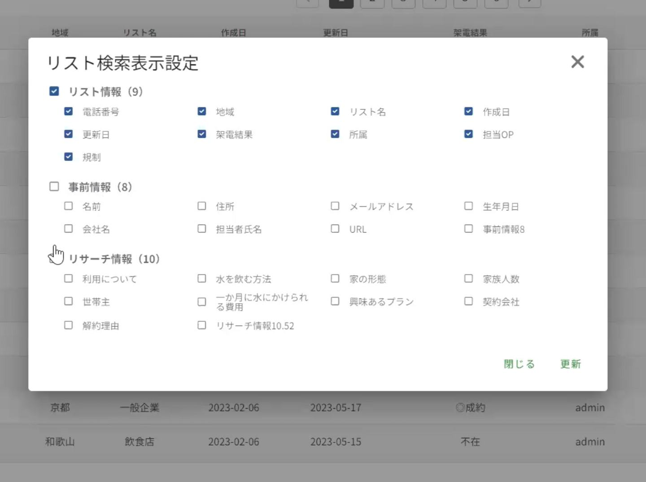Enable the 名前 checkbox
The width and height of the screenshot is (646, 482).
click(69, 206)
